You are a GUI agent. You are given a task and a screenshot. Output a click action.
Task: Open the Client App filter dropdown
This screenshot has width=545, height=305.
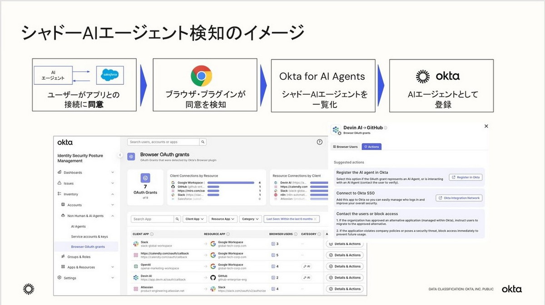click(195, 219)
